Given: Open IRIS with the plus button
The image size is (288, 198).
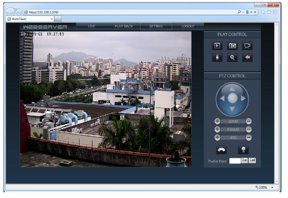Looking at the screenshot, I should (x=217, y=137).
